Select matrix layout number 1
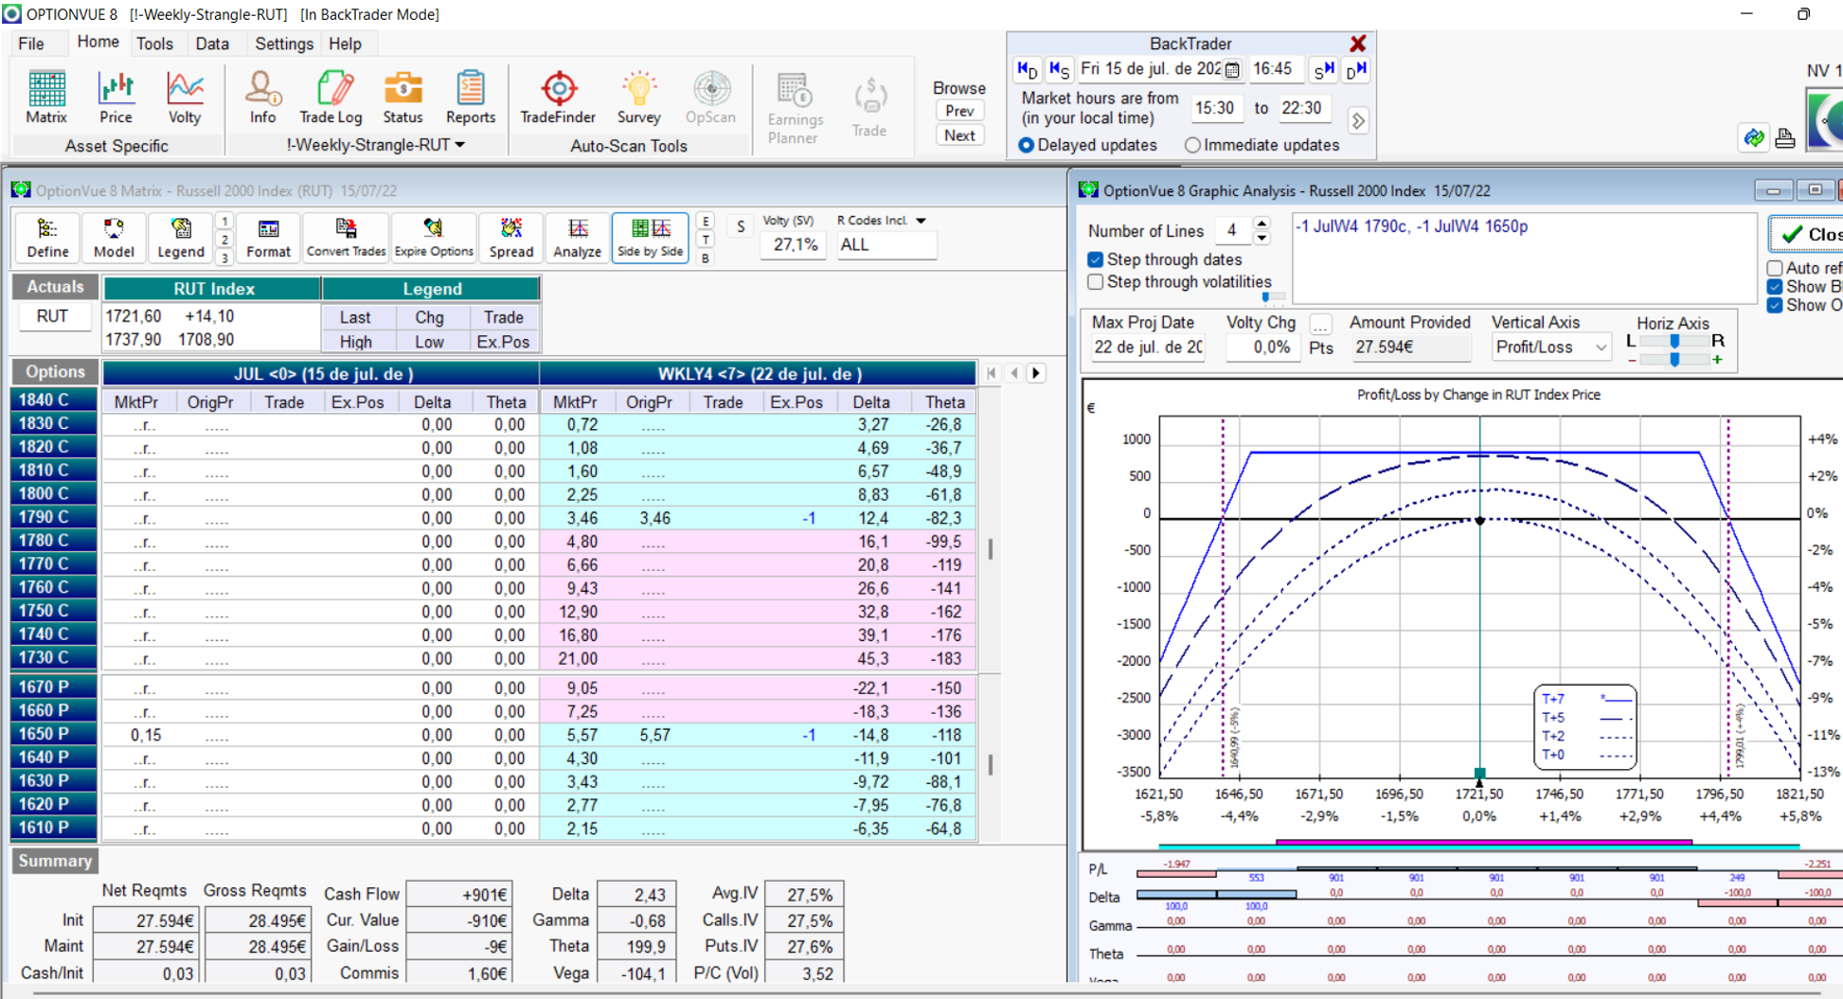This screenshot has width=1843, height=999. tap(224, 222)
